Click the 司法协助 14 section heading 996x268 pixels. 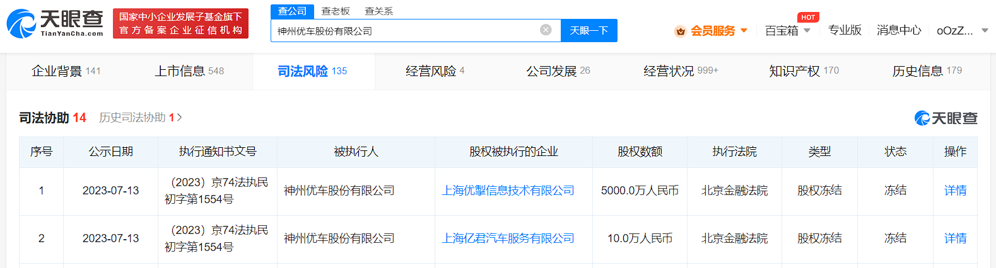[52, 118]
